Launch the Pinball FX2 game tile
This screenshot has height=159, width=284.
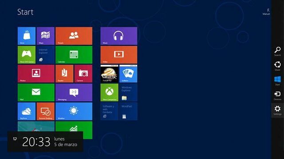pyautogui.click(x=110, y=74)
